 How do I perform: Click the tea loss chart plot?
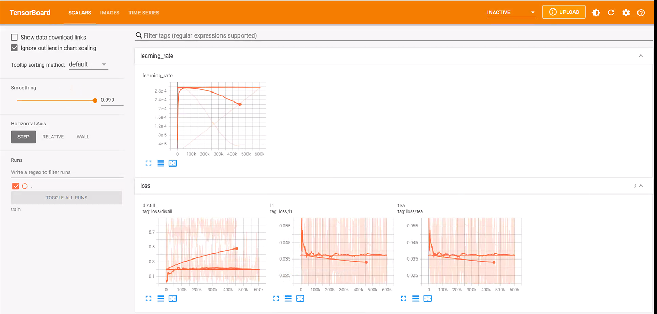[471, 251]
